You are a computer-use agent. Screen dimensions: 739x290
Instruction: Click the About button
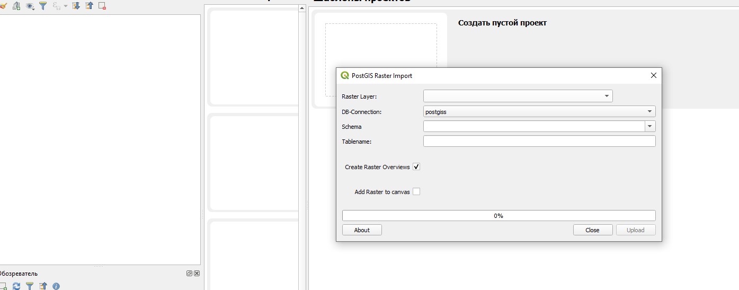point(362,230)
